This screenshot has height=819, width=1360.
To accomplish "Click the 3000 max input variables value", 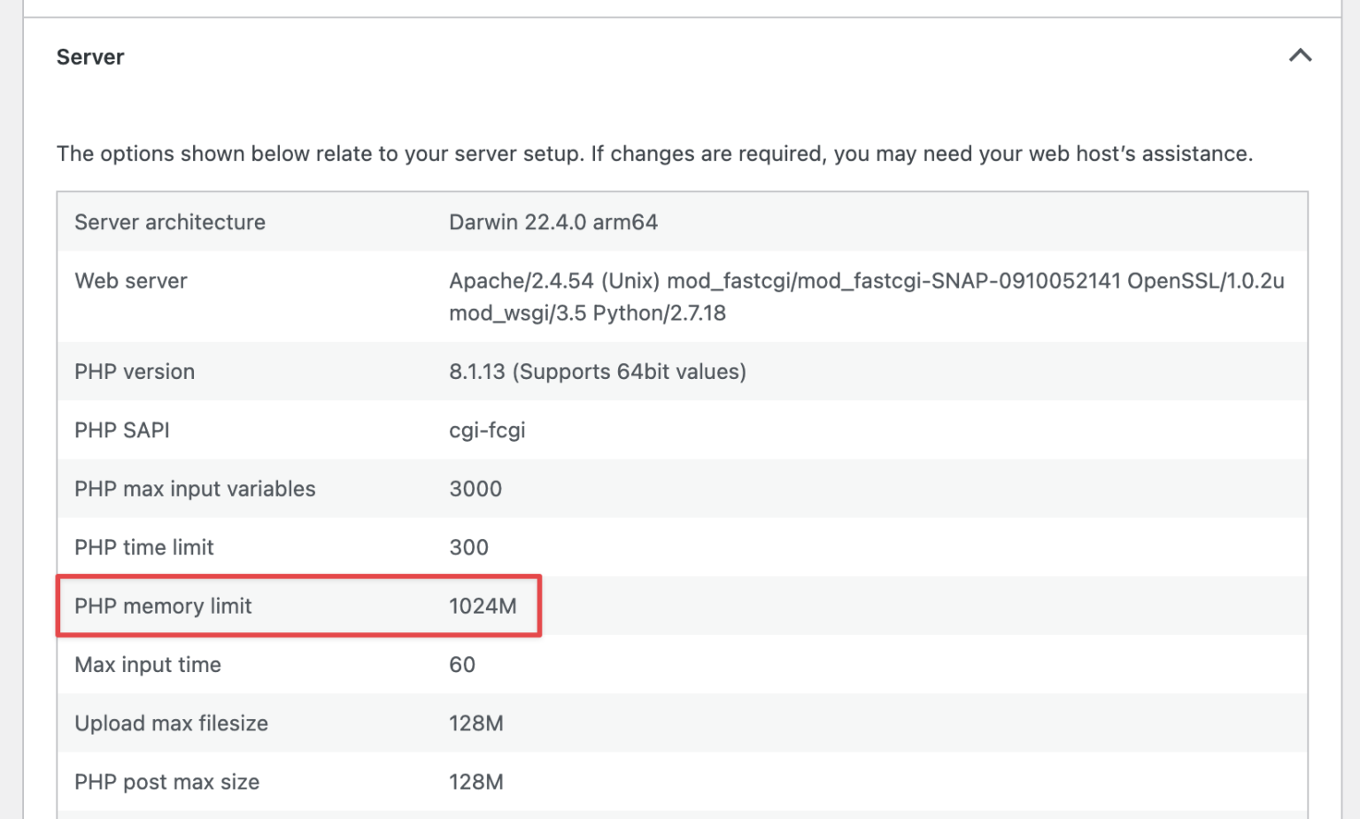I will pos(475,489).
